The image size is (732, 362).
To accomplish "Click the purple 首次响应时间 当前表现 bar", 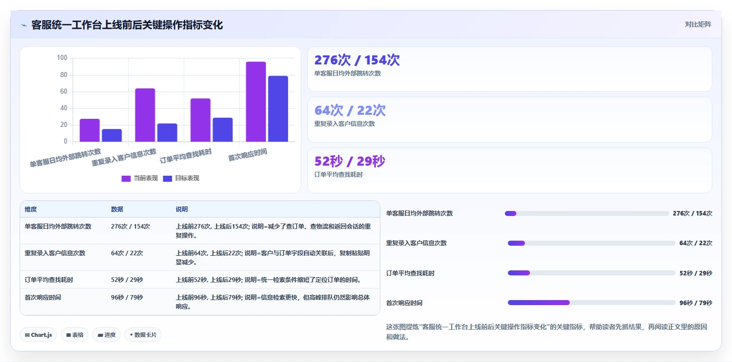I will coord(256,102).
